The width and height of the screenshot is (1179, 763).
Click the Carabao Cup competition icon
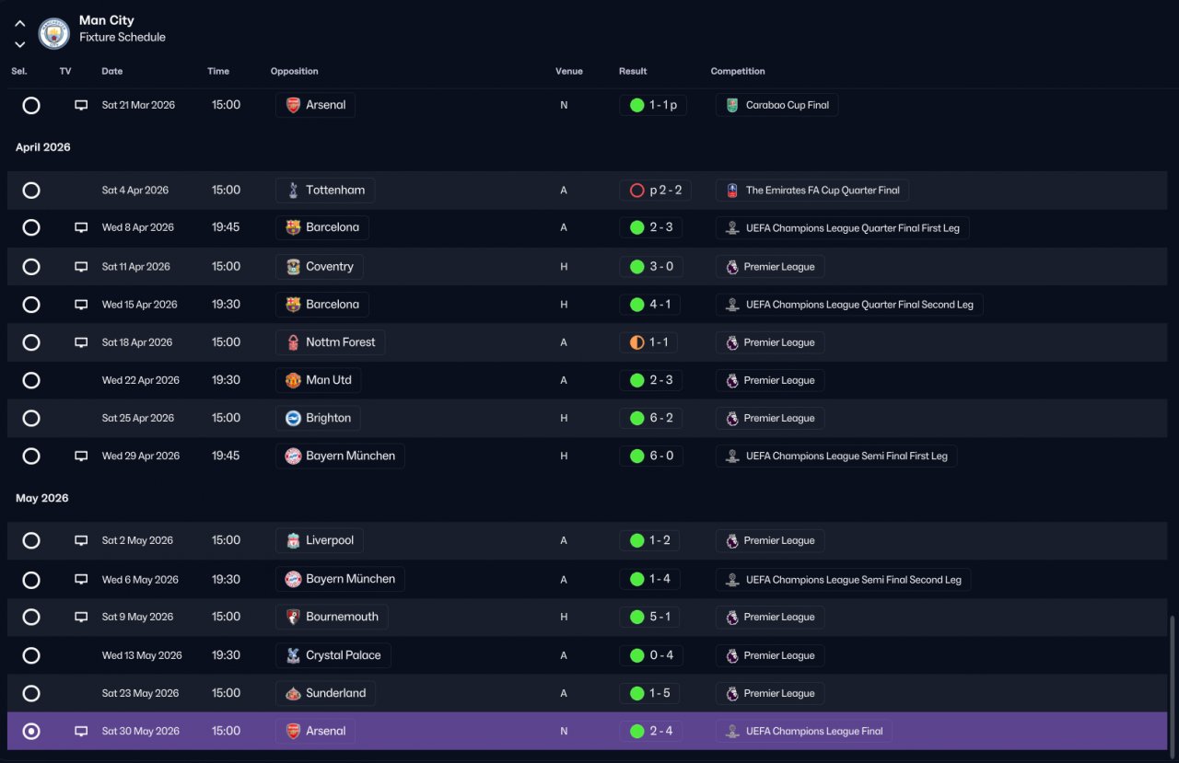(x=732, y=105)
